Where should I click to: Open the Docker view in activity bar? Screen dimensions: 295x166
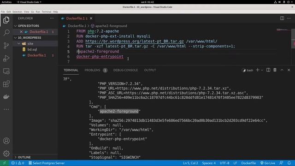[x=6, y=97]
